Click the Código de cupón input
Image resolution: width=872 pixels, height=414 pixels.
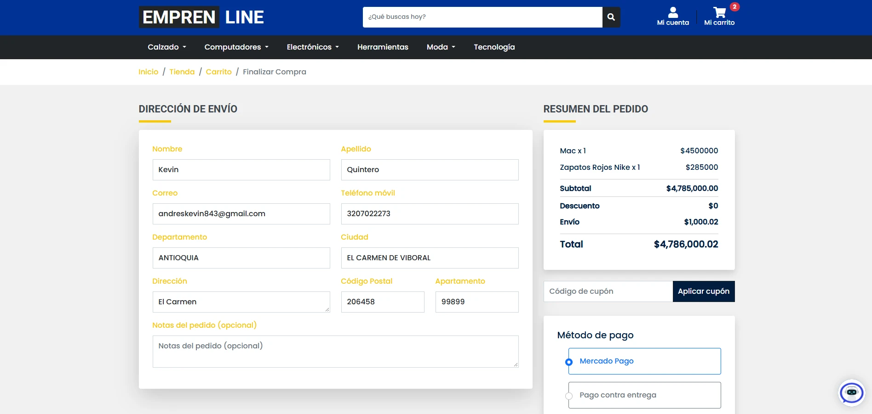coord(608,291)
